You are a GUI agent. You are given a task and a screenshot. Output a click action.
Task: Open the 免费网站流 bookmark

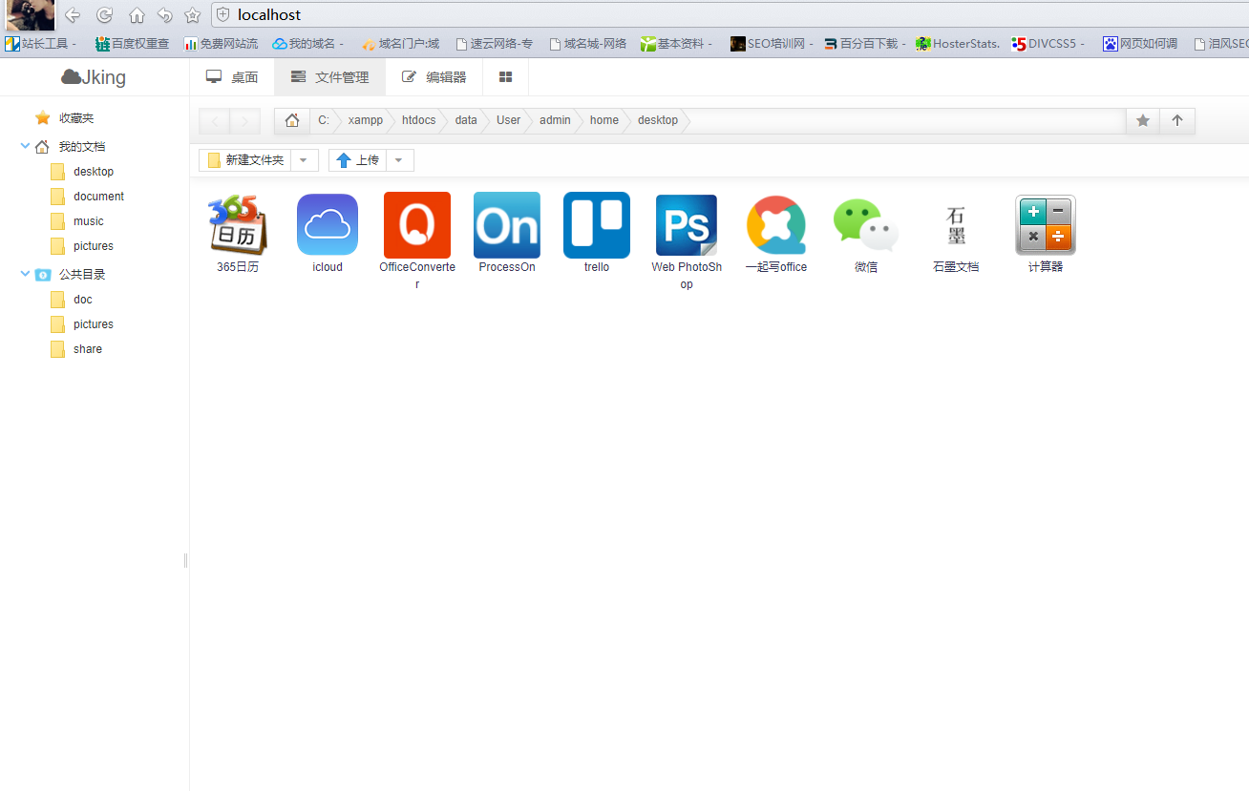coord(221,44)
